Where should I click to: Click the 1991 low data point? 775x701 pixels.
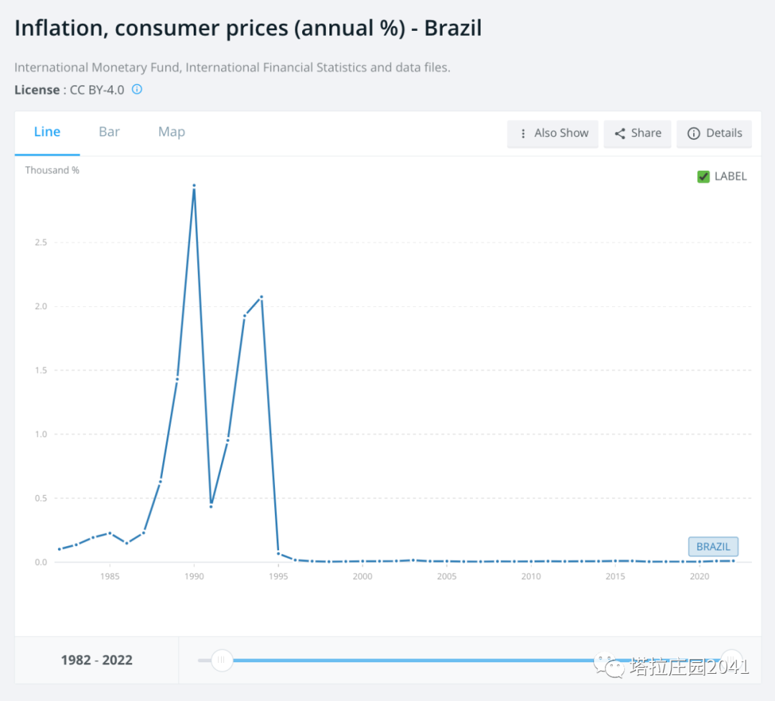coord(211,507)
